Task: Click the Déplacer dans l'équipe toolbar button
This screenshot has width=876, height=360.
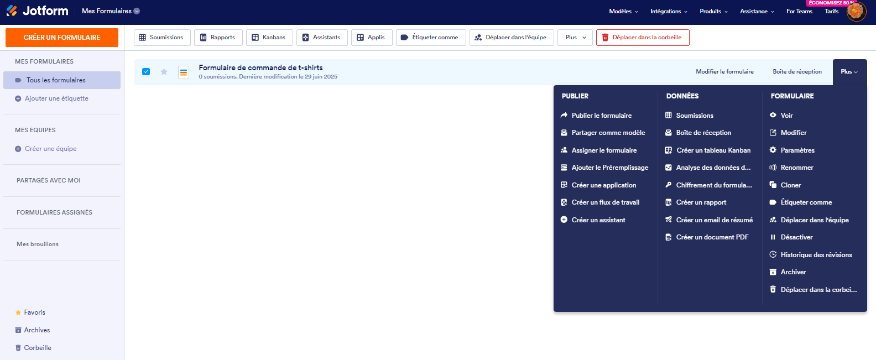Action: point(512,38)
